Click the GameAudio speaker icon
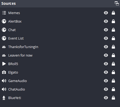 (x=4, y=81)
